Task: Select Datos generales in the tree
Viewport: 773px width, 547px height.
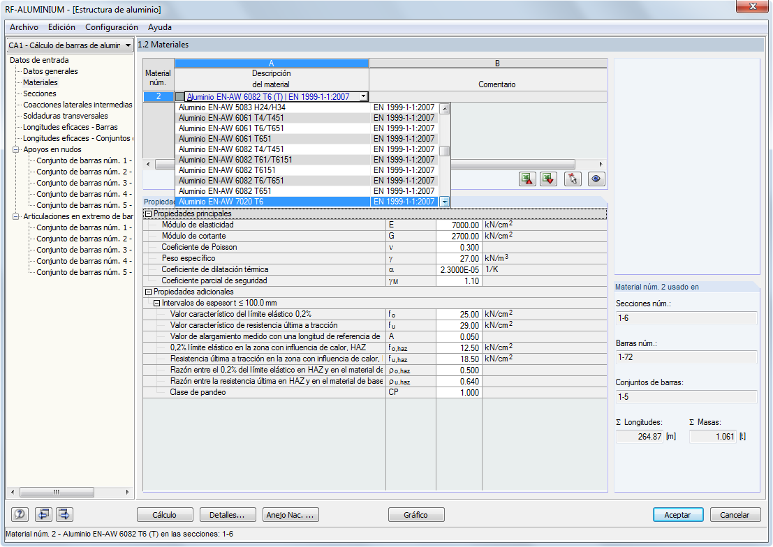Action: (x=50, y=71)
